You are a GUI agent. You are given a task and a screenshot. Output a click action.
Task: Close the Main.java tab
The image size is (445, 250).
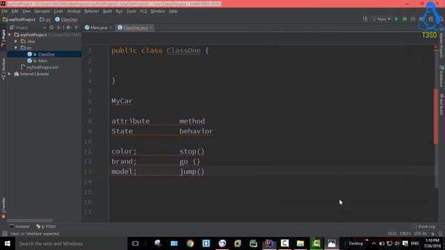click(111, 28)
